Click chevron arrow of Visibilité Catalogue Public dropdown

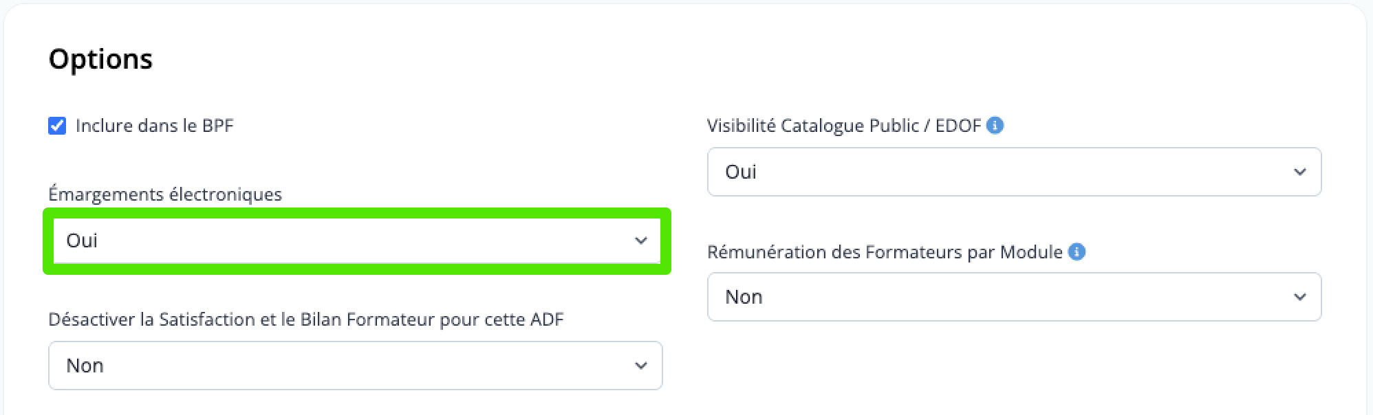1299,172
